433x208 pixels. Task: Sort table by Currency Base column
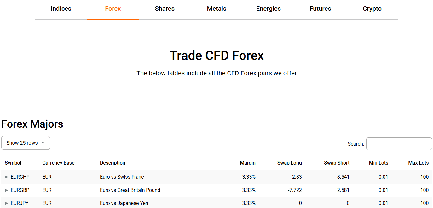coord(58,163)
